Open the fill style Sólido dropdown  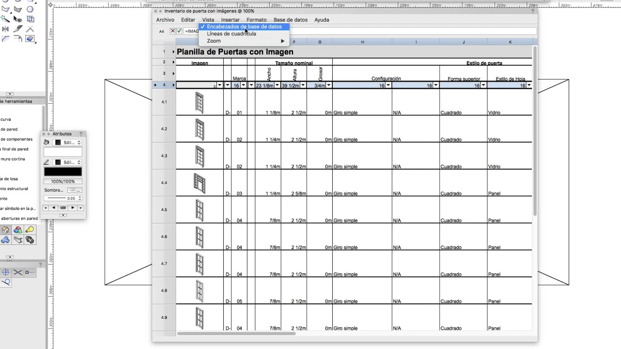click(67, 143)
